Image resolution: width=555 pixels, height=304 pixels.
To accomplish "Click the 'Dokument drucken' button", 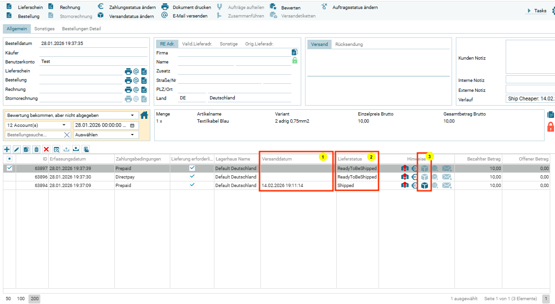I will (186, 8).
